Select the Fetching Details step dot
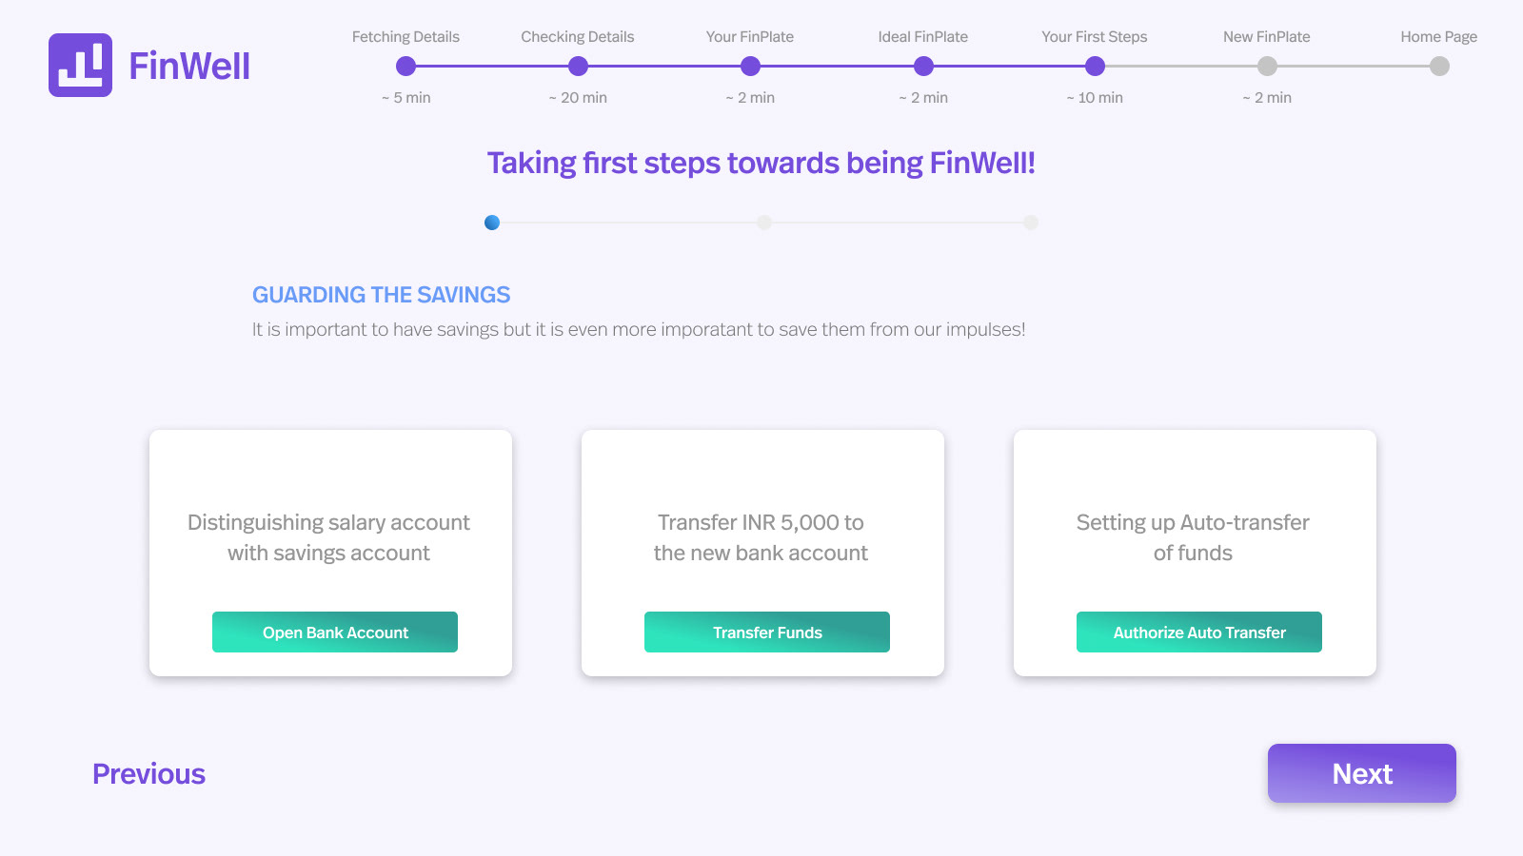 tap(405, 66)
